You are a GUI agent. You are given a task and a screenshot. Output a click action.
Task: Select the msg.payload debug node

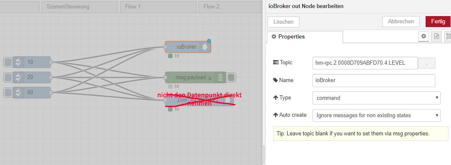point(196,77)
